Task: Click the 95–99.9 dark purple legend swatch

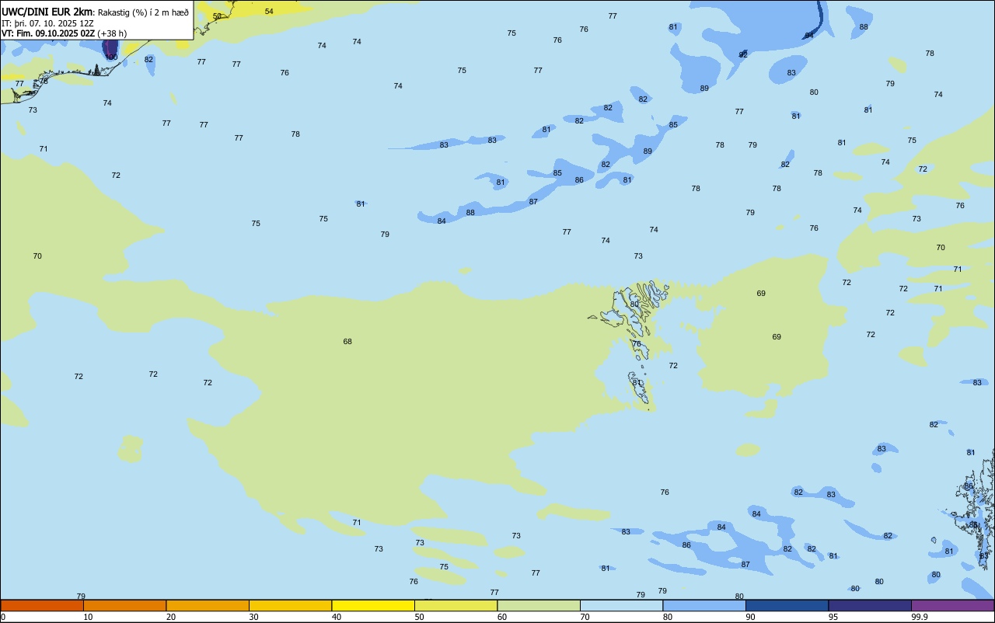Action: point(870,605)
